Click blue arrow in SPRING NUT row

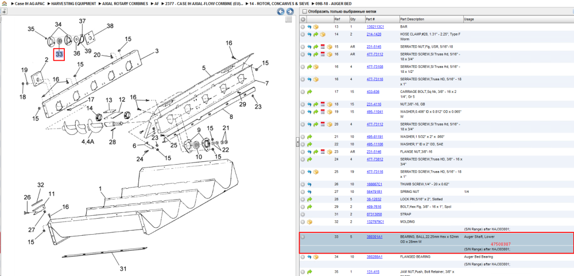pos(309,192)
